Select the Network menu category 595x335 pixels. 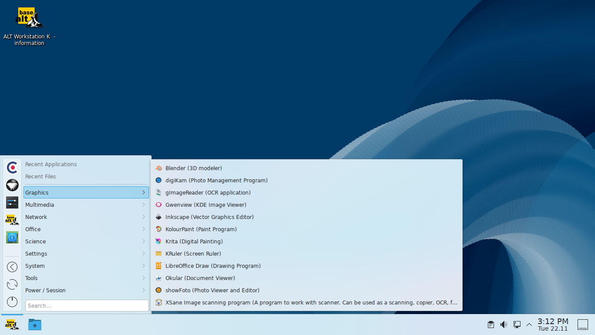86,217
